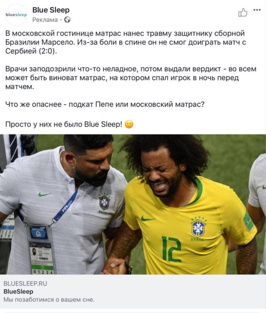Visit the BLUESLEEP.RU domain link

click(x=25, y=283)
